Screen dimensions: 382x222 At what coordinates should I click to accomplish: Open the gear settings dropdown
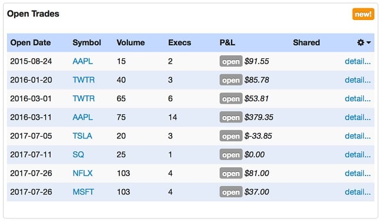(x=364, y=42)
